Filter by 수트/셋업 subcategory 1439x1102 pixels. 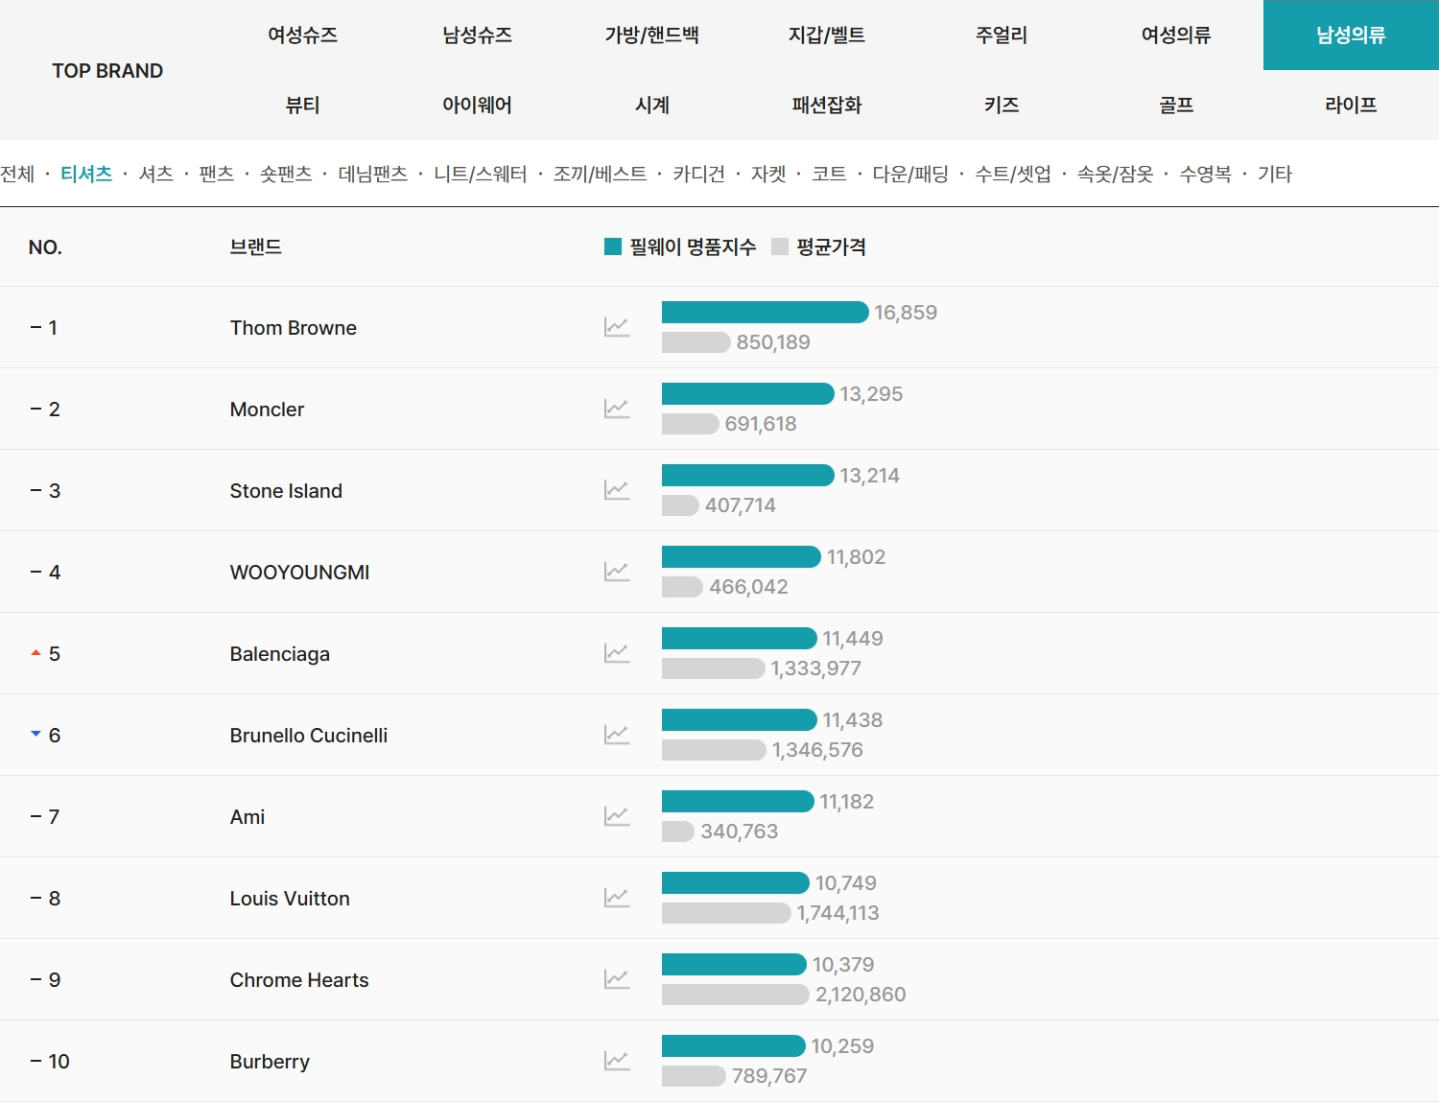[x=1013, y=174]
